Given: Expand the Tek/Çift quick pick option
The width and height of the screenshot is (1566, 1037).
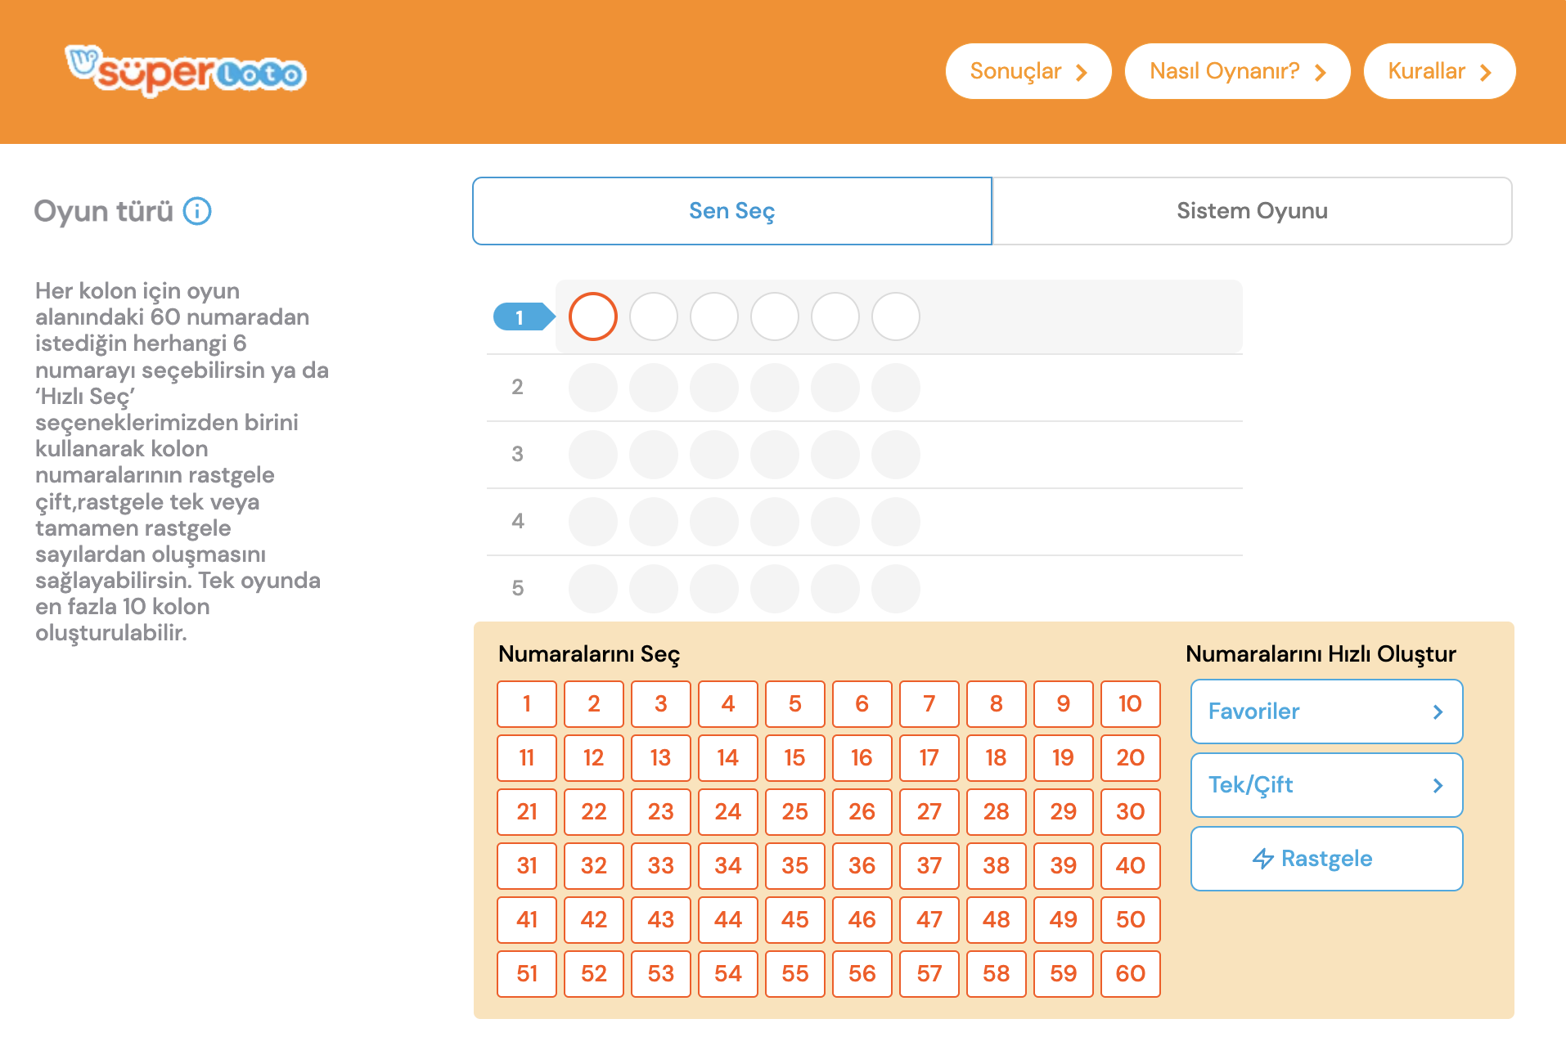Looking at the screenshot, I should pos(1326,785).
